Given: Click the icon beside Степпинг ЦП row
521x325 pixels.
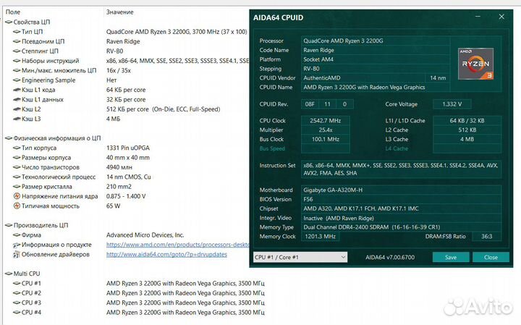Looking at the screenshot, I should pyautogui.click(x=17, y=51).
